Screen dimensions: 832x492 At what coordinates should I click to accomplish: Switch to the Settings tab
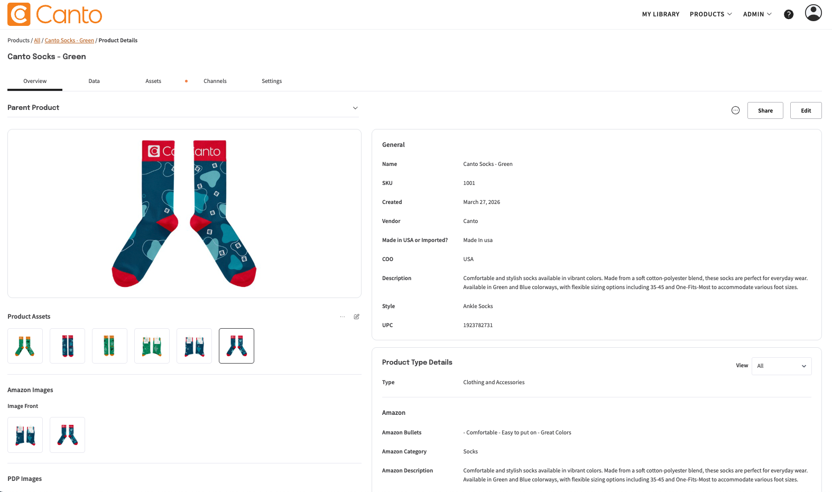coord(272,81)
